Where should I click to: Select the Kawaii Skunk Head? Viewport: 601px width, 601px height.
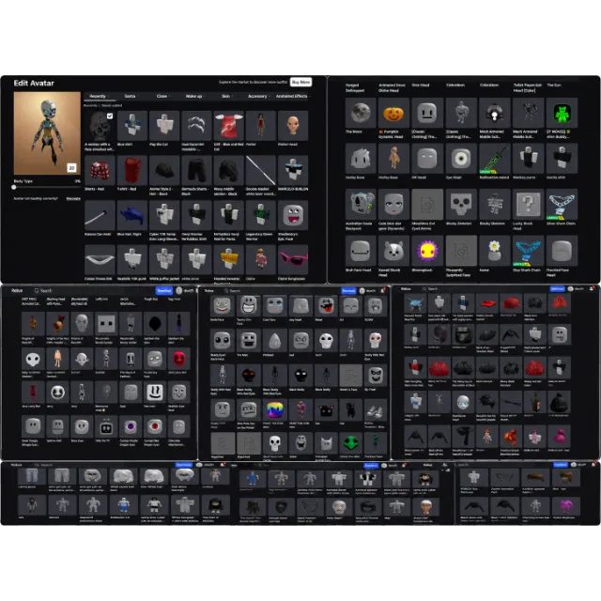[x=393, y=251]
